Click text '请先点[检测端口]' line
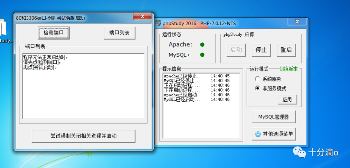This screenshot has width=350, height=168. tap(42, 62)
